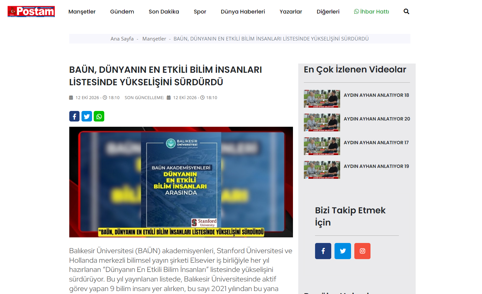
Task: Share the article on Facebook
Action: tap(75, 116)
